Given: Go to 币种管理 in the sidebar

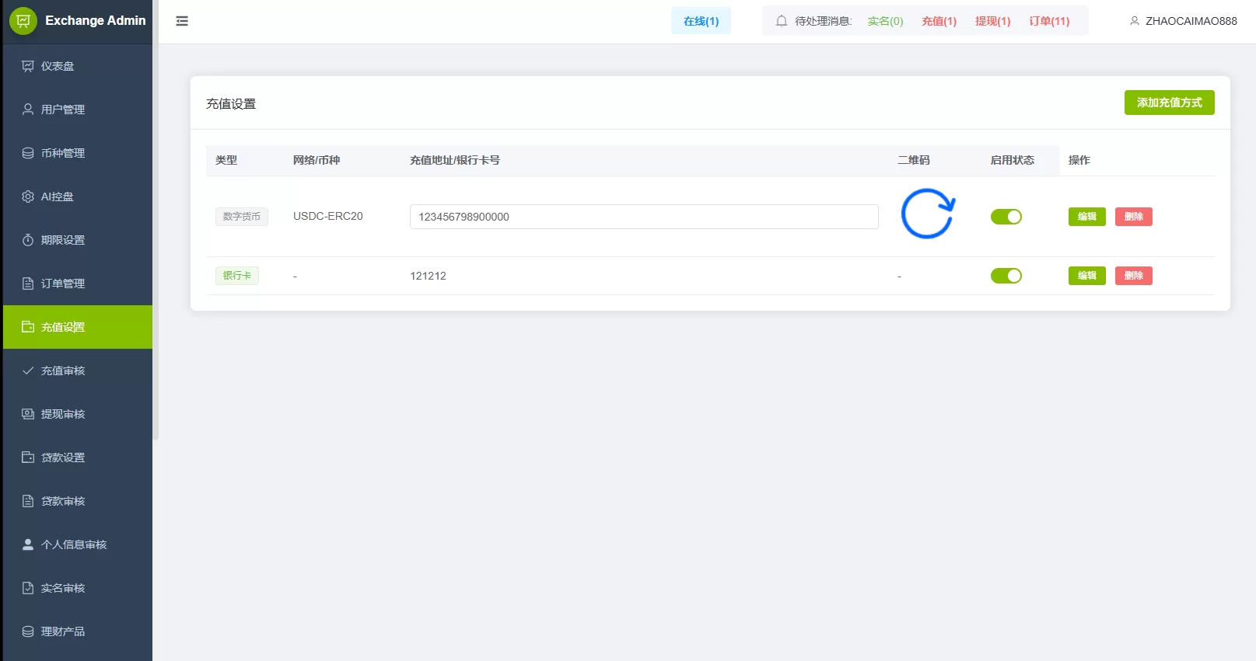Looking at the screenshot, I should [63, 153].
